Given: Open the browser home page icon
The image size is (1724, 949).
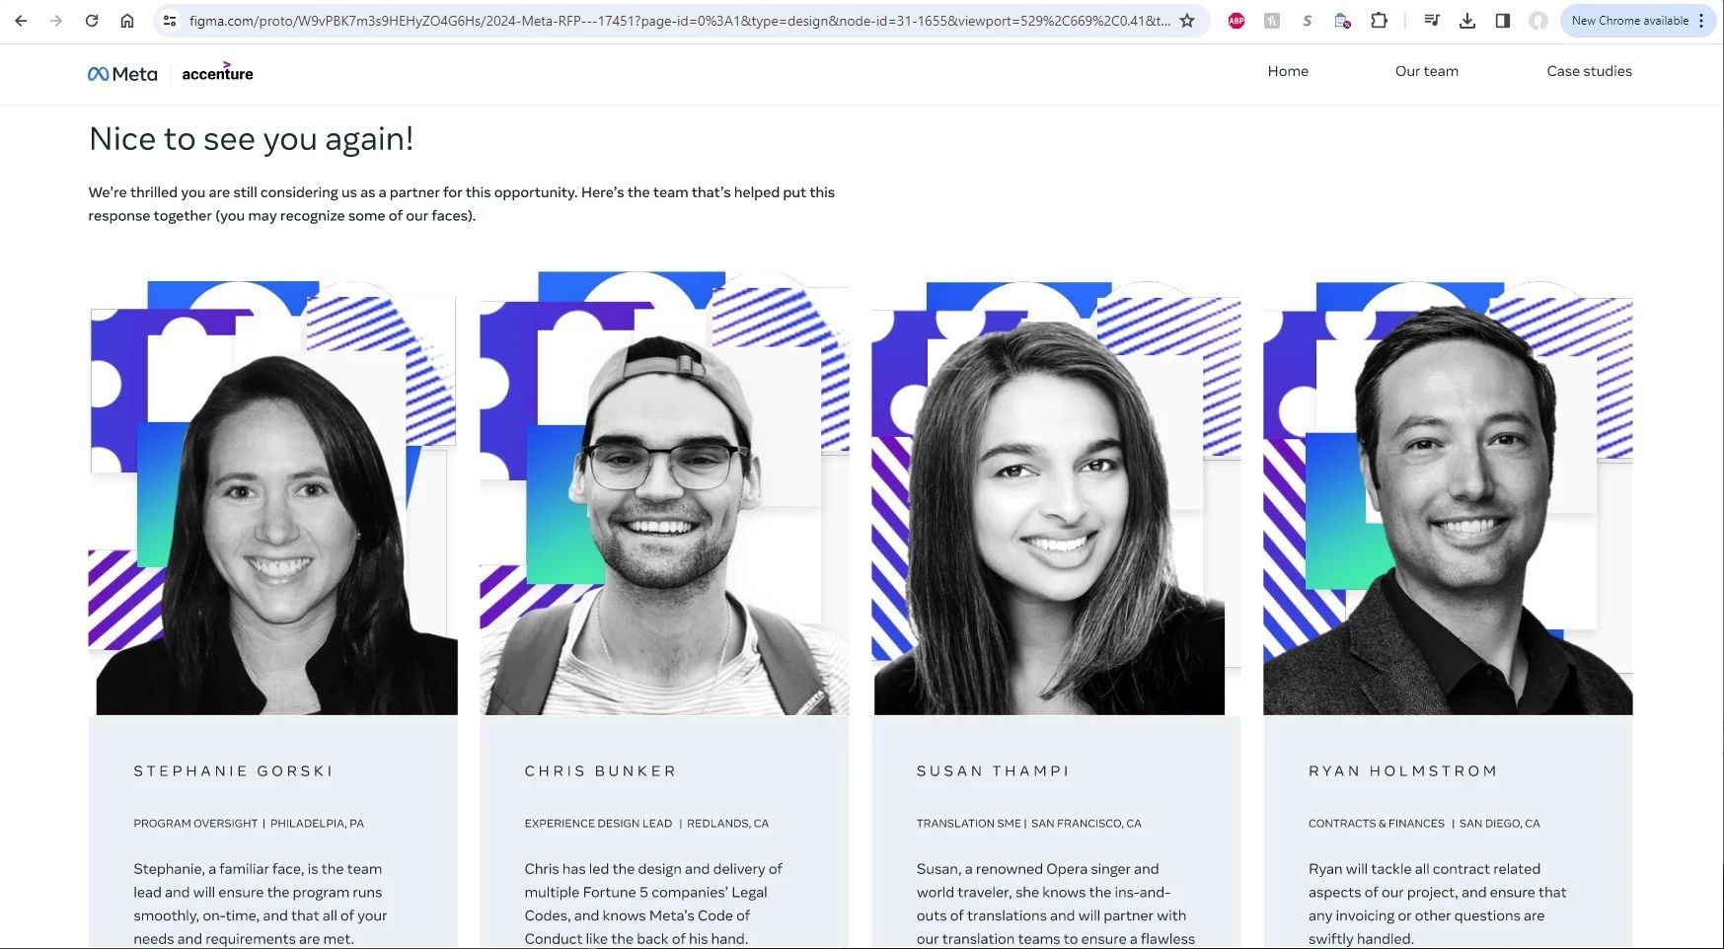Looking at the screenshot, I should point(127,21).
